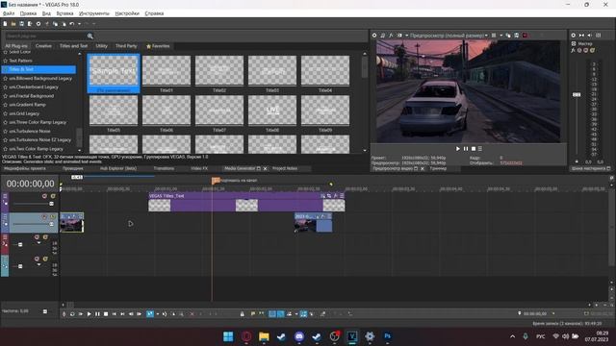Open Photoshop from the taskbar
This screenshot has height=346, width=616.
pyautogui.click(x=387, y=336)
